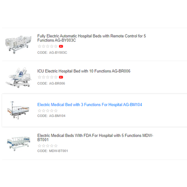This screenshot has width=187, height=187.
Task: Open ICU Electric Hospital Bed with 10 Functions
Action: [x=84, y=71]
